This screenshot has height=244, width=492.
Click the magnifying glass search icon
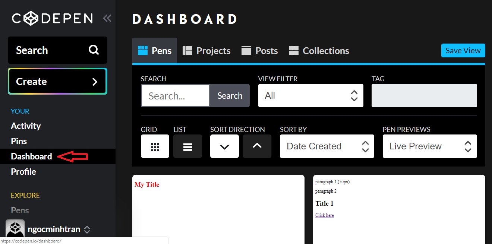(x=94, y=50)
